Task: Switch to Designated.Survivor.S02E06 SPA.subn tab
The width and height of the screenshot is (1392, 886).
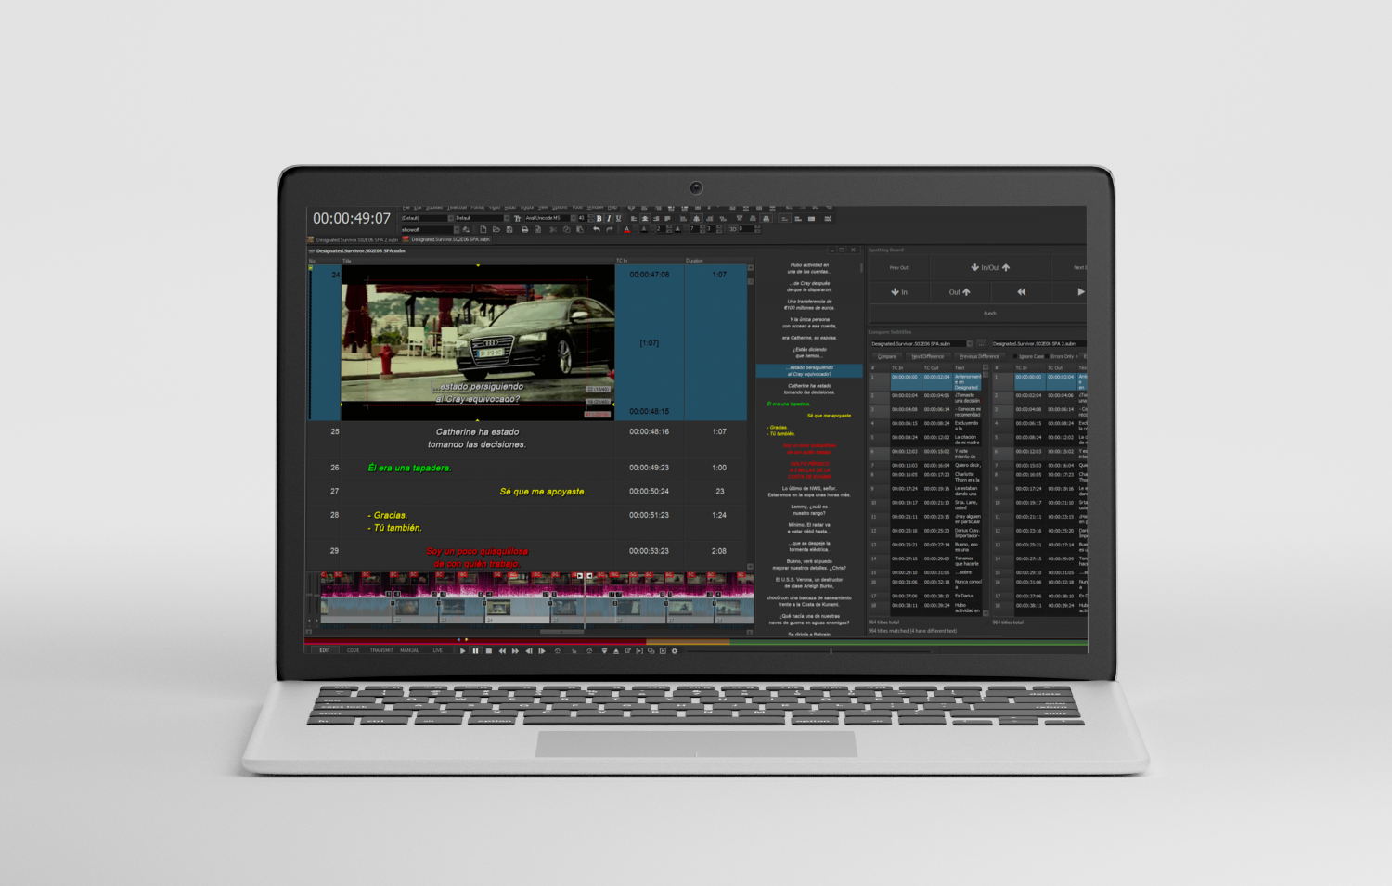Action: pyautogui.click(x=446, y=239)
